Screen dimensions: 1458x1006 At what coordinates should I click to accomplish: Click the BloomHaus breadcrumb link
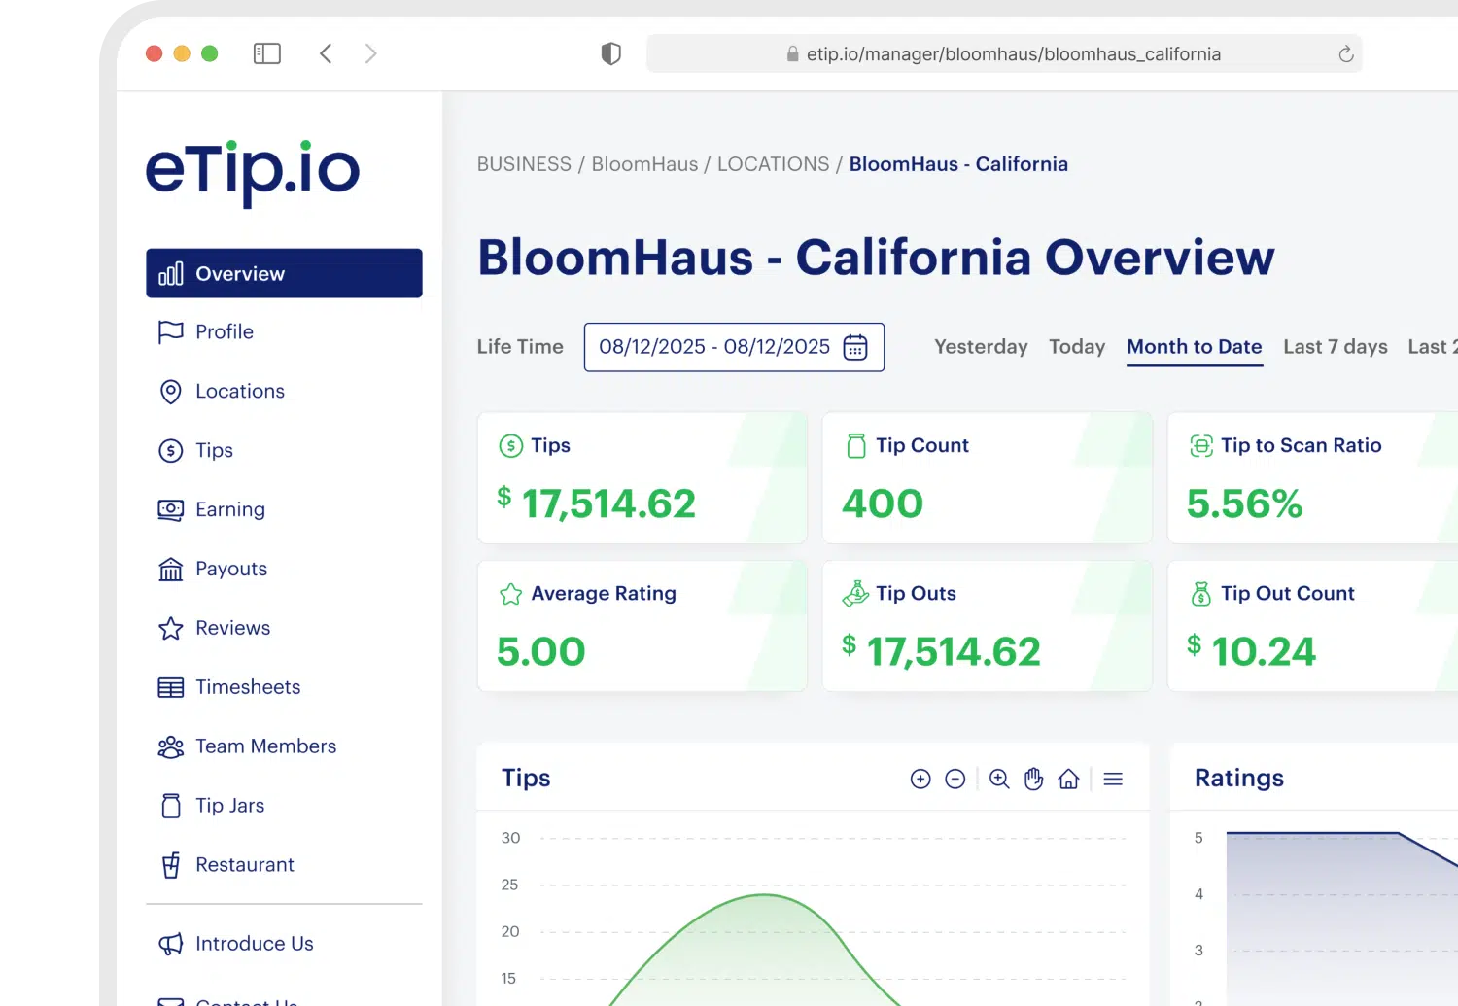(644, 163)
